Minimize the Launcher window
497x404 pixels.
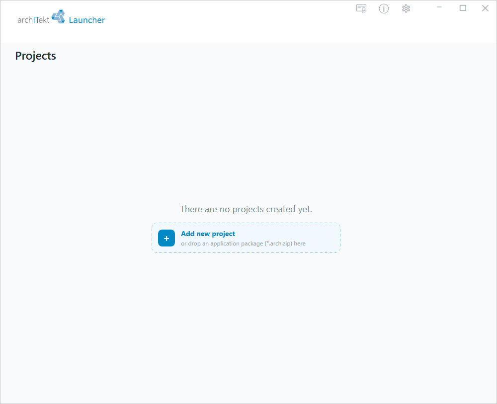pos(439,7)
